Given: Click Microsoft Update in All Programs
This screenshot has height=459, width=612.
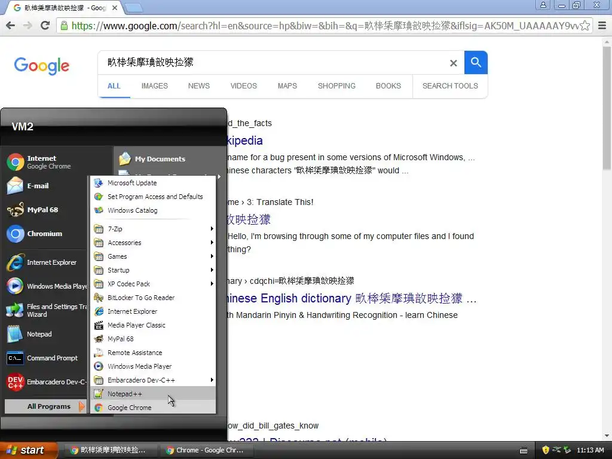Looking at the screenshot, I should coord(153,183).
